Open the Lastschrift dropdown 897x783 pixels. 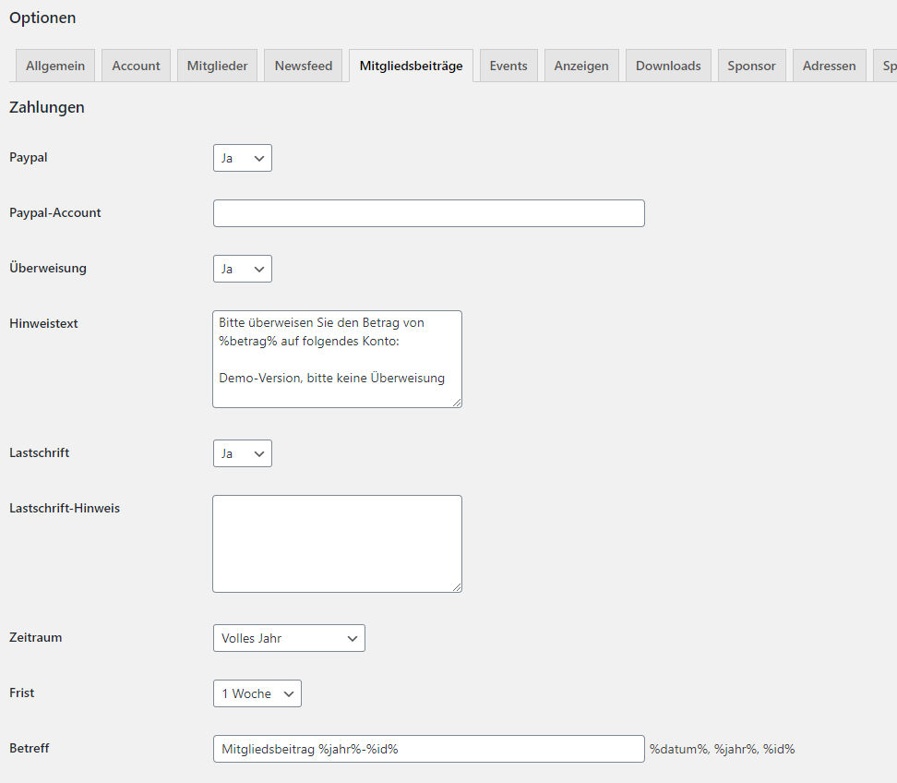point(243,453)
